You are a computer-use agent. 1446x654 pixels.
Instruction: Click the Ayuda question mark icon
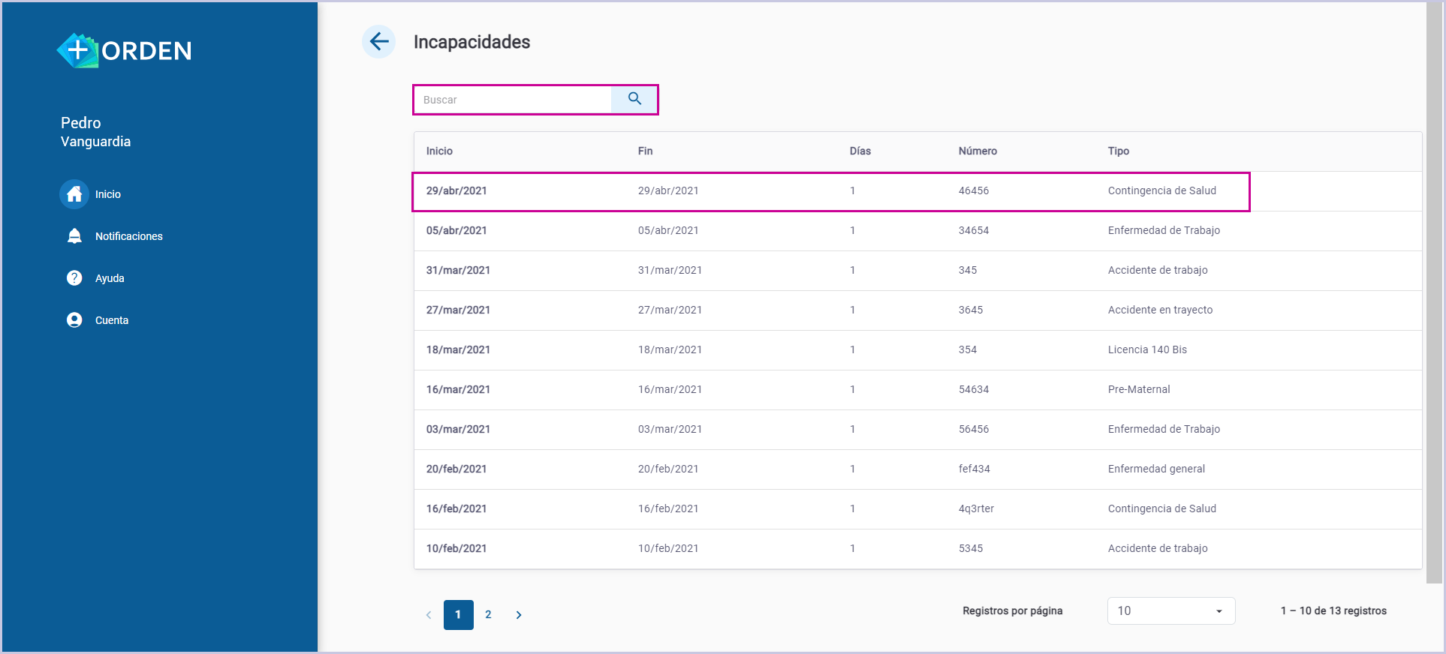74,278
